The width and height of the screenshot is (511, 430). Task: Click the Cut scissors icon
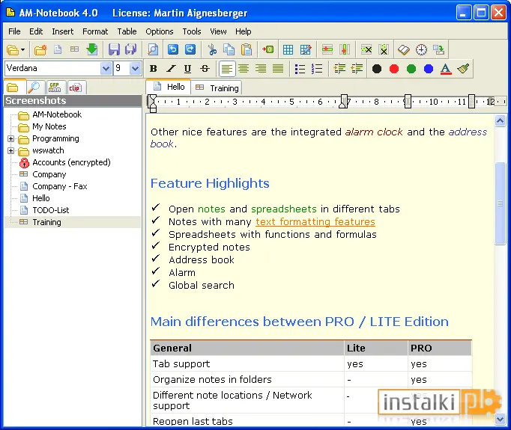click(x=212, y=49)
